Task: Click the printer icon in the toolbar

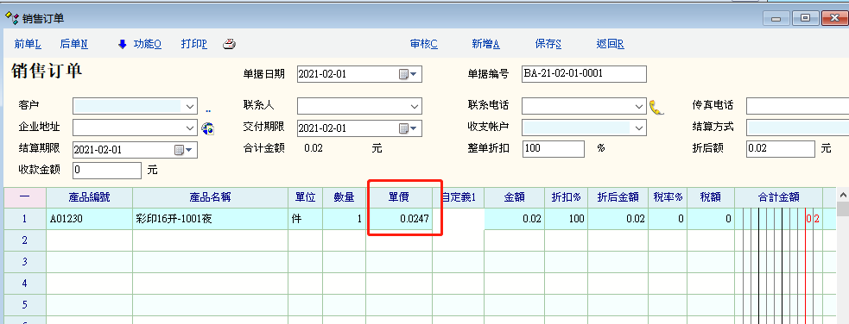Action: (x=229, y=44)
